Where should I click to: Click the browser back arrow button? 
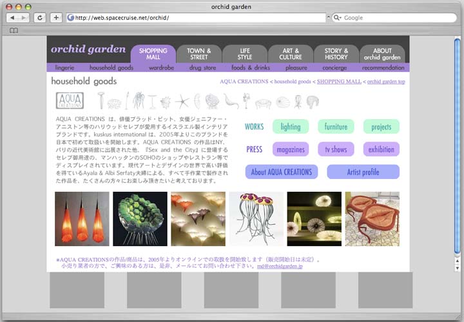click(x=12, y=17)
